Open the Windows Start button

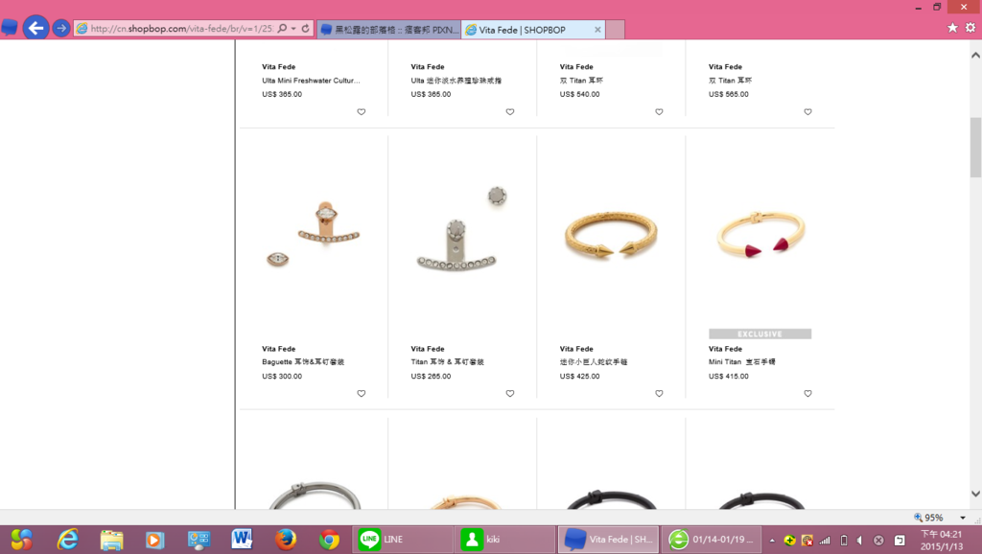point(21,539)
